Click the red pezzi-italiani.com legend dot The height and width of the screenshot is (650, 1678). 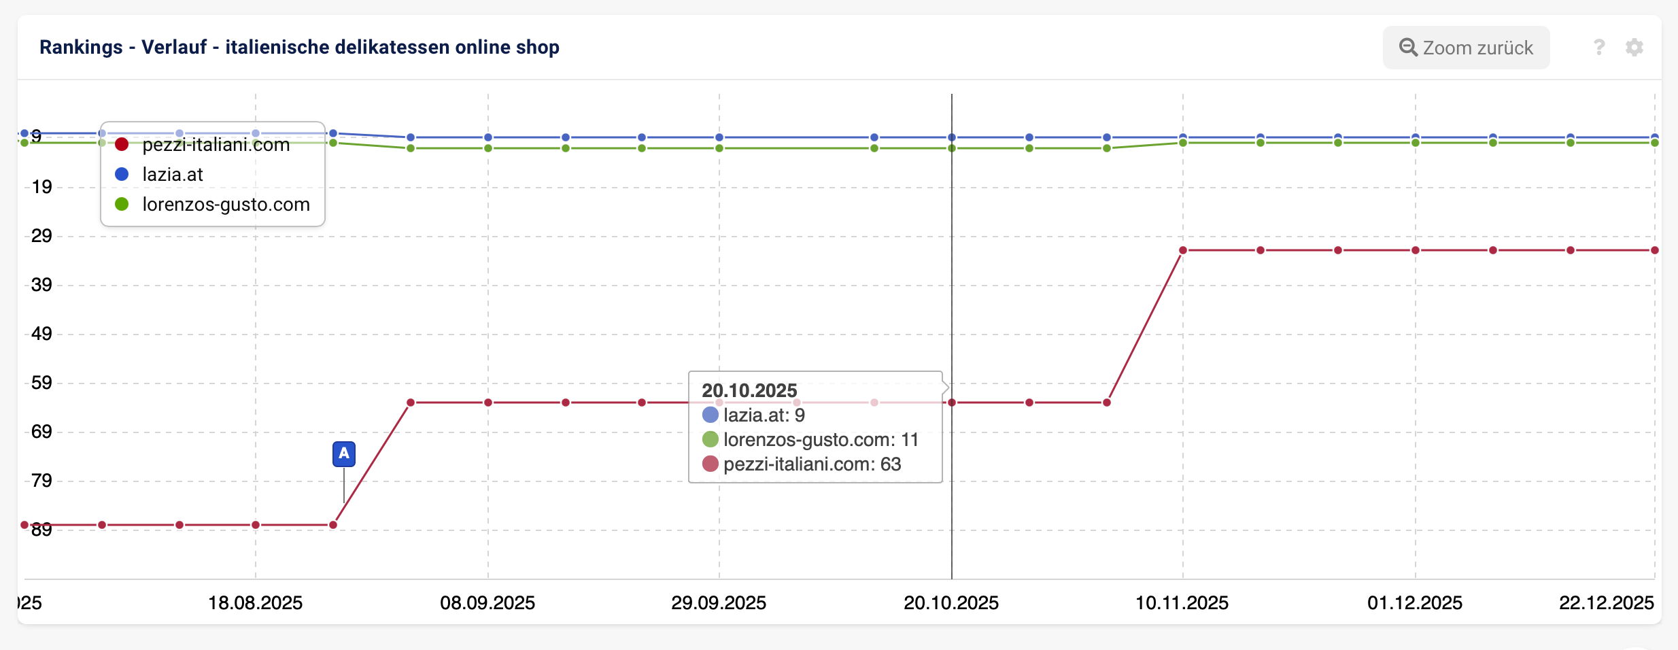pos(122,145)
